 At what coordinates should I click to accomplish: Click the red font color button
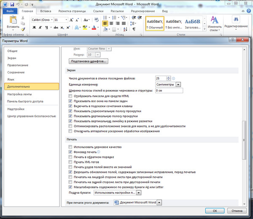94,27
